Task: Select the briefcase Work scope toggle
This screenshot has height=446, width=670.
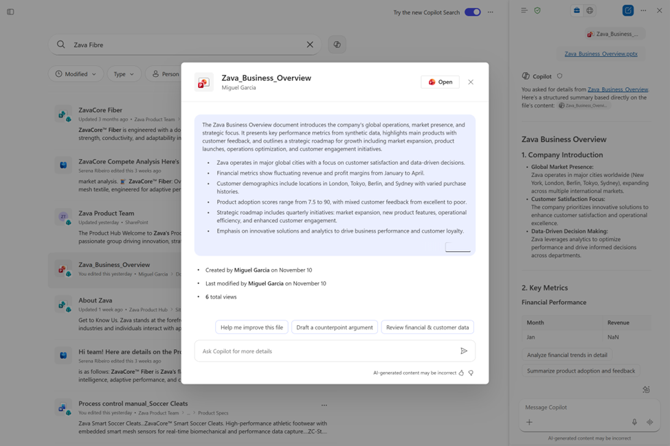Action: 577,10
